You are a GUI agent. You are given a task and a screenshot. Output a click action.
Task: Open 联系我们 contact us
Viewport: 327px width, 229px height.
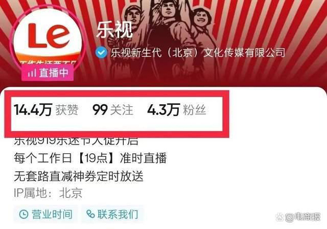pyautogui.click(x=112, y=214)
